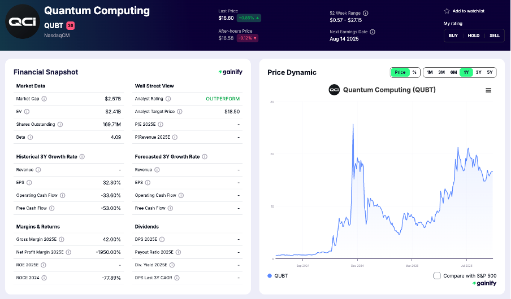Select the 3Y chart range
Image resolution: width=511 pixels, height=299 pixels.
coord(478,72)
